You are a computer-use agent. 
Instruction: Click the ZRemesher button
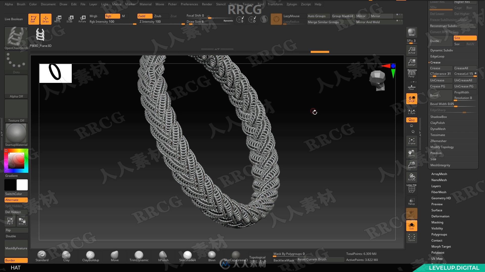pos(438,141)
